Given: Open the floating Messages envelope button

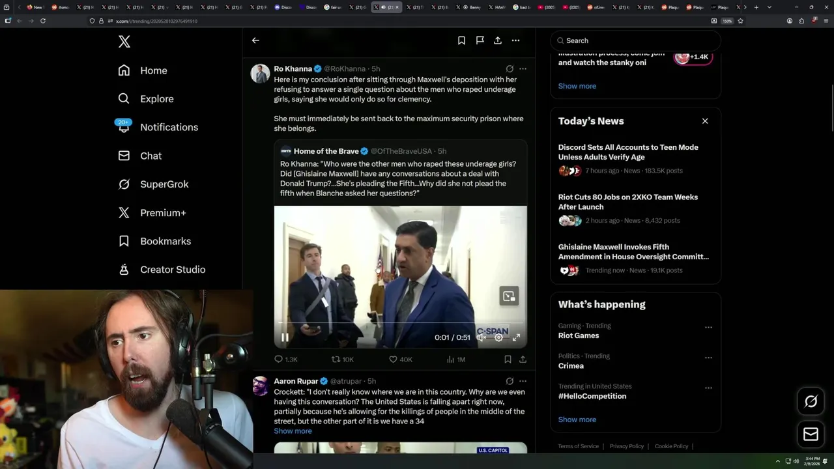Looking at the screenshot, I should (x=811, y=434).
